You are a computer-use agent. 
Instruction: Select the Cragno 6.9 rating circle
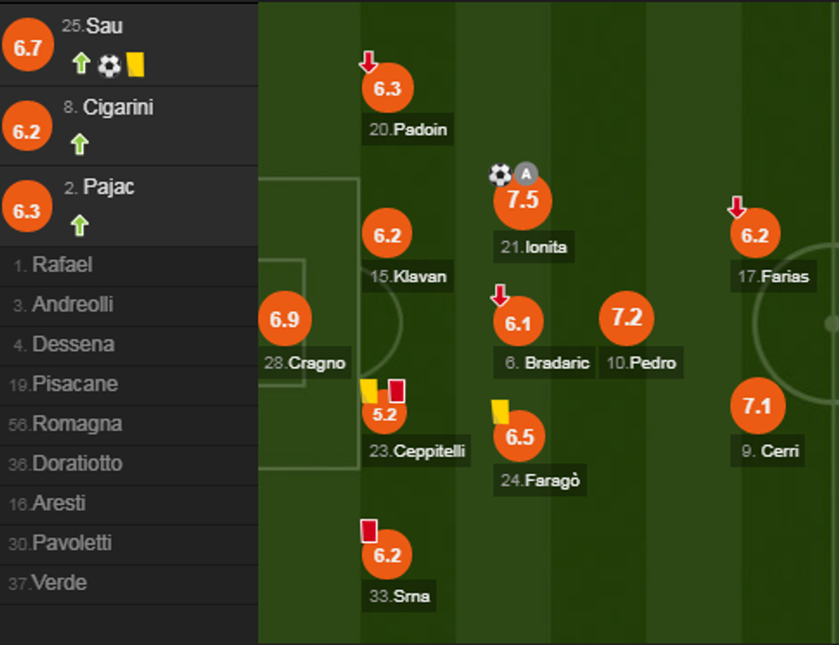coord(284,319)
